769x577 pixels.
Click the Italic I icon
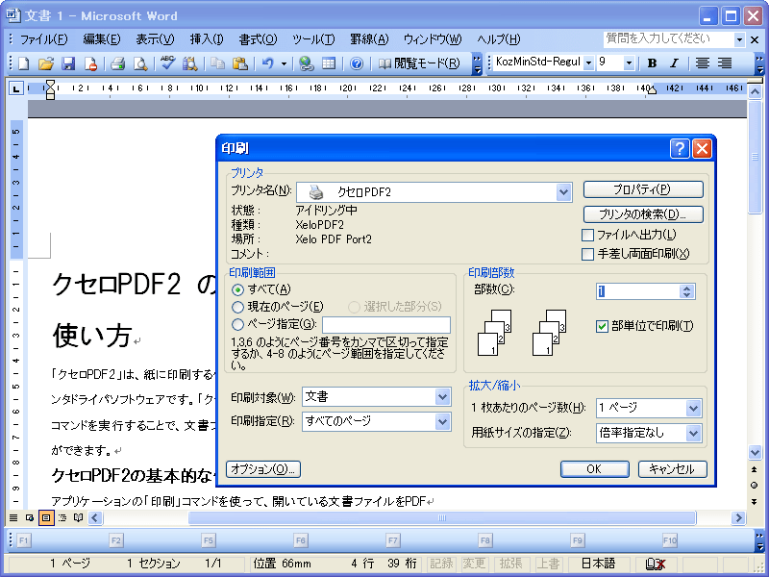(675, 63)
